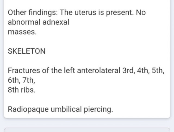Click the "3rd," rib number text
This screenshot has height=132, width=174.
(x=127, y=71)
